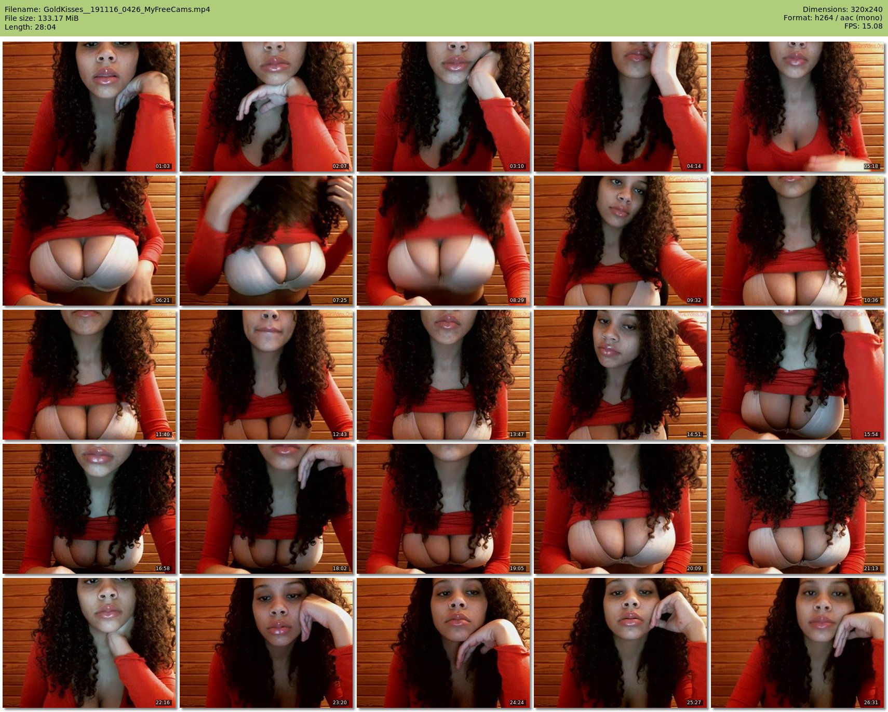The width and height of the screenshot is (888, 712).
Task: Open the frame labeled 14:51
Action: pos(621,375)
